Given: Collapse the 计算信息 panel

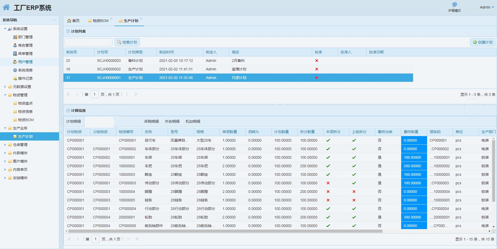Looking at the screenshot, I should coord(68,111).
